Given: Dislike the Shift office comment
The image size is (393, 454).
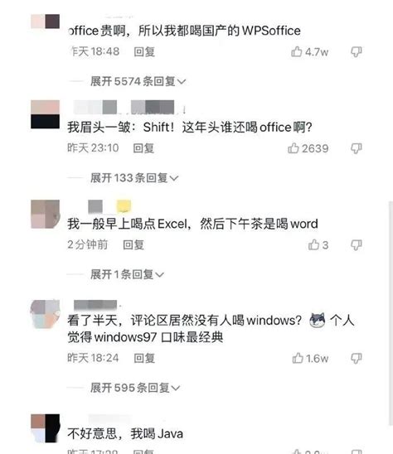Looking at the screenshot, I should [356, 148].
